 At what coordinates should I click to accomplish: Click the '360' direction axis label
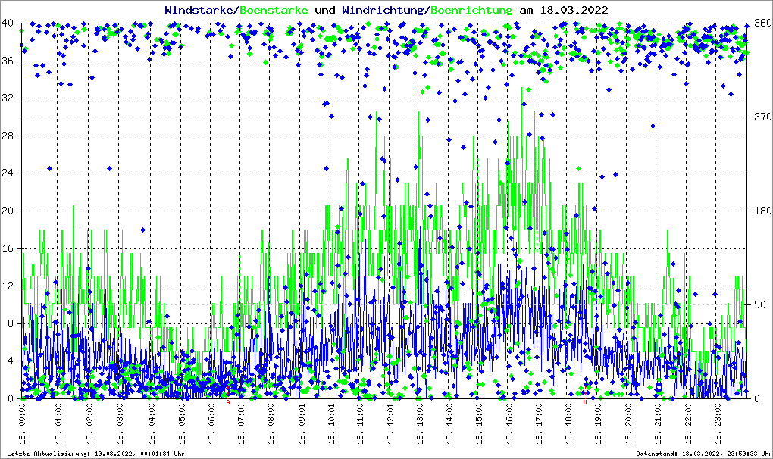[x=759, y=23]
